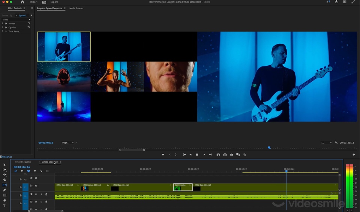Open timeline display settings wrench
The height and width of the screenshot is (212, 360).
41,171
